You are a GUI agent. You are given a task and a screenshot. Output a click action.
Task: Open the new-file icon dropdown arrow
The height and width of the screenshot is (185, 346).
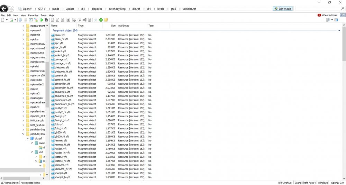pos(7,20)
